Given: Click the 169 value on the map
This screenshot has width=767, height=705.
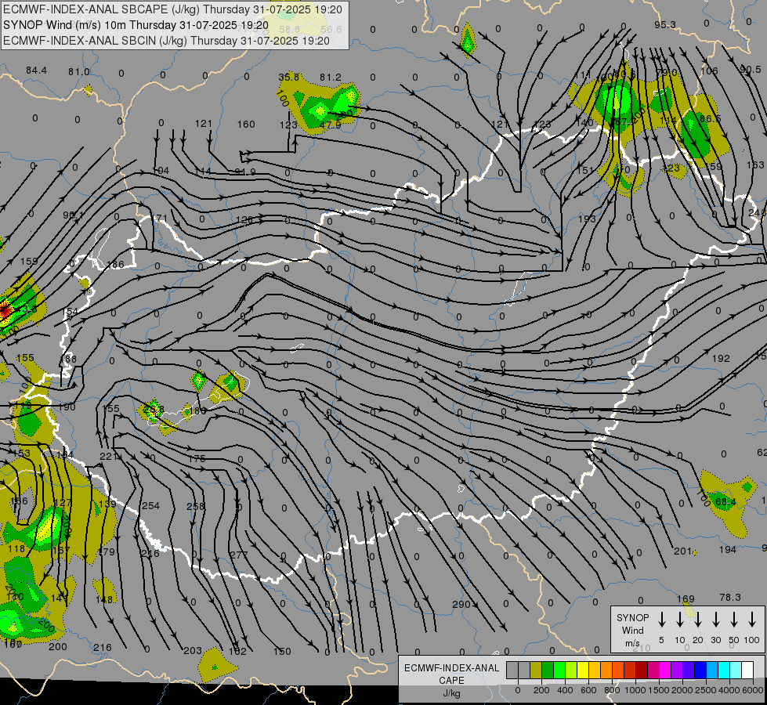Looking at the screenshot, I should [x=686, y=598].
